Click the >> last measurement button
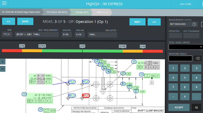The width and height of the screenshot is (203, 113). pyautogui.click(x=154, y=22)
